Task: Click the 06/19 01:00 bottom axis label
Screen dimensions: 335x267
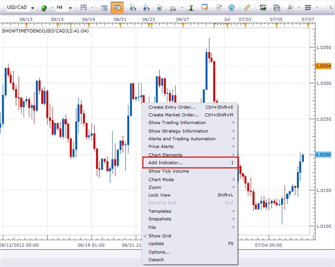Action: [x=91, y=245]
